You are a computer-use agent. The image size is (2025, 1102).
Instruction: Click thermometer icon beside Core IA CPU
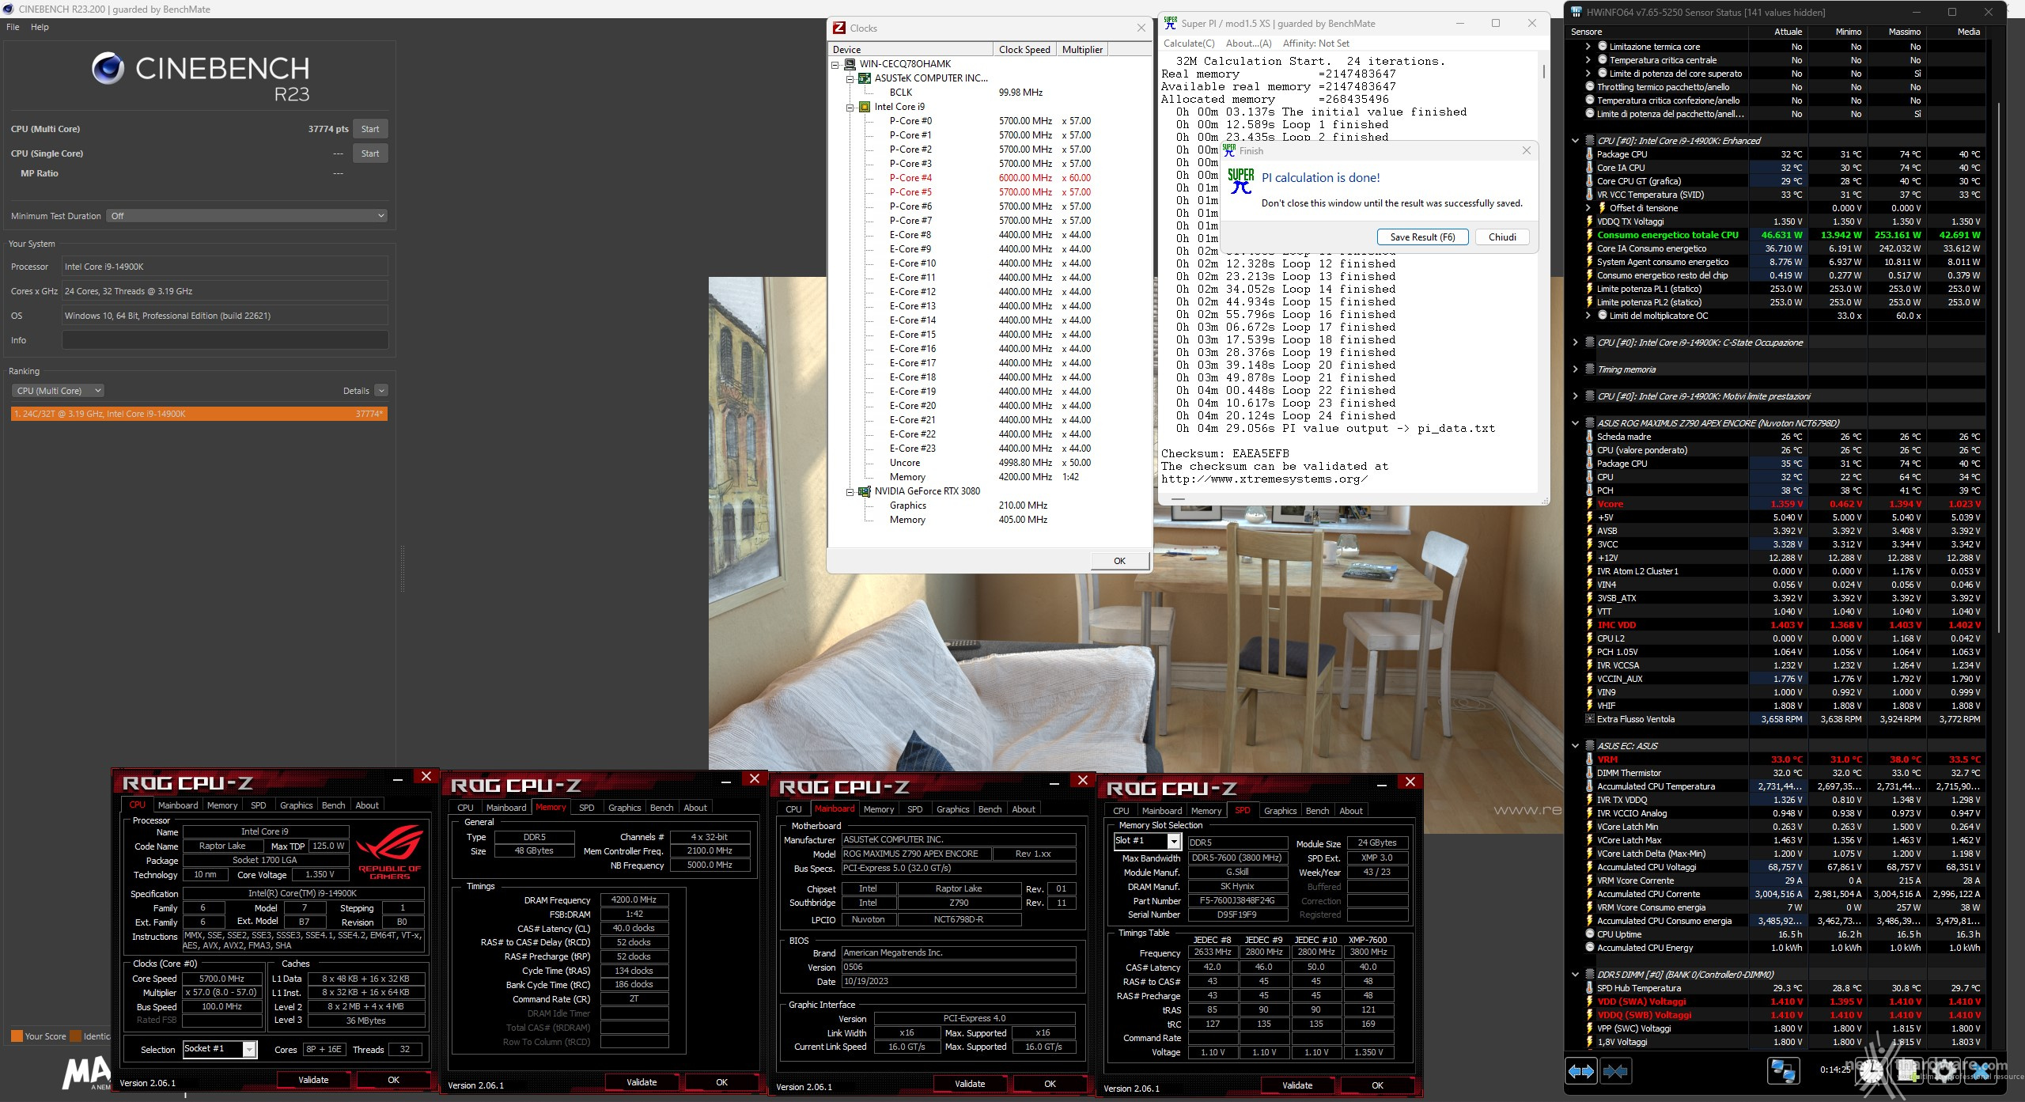pyautogui.click(x=1589, y=168)
